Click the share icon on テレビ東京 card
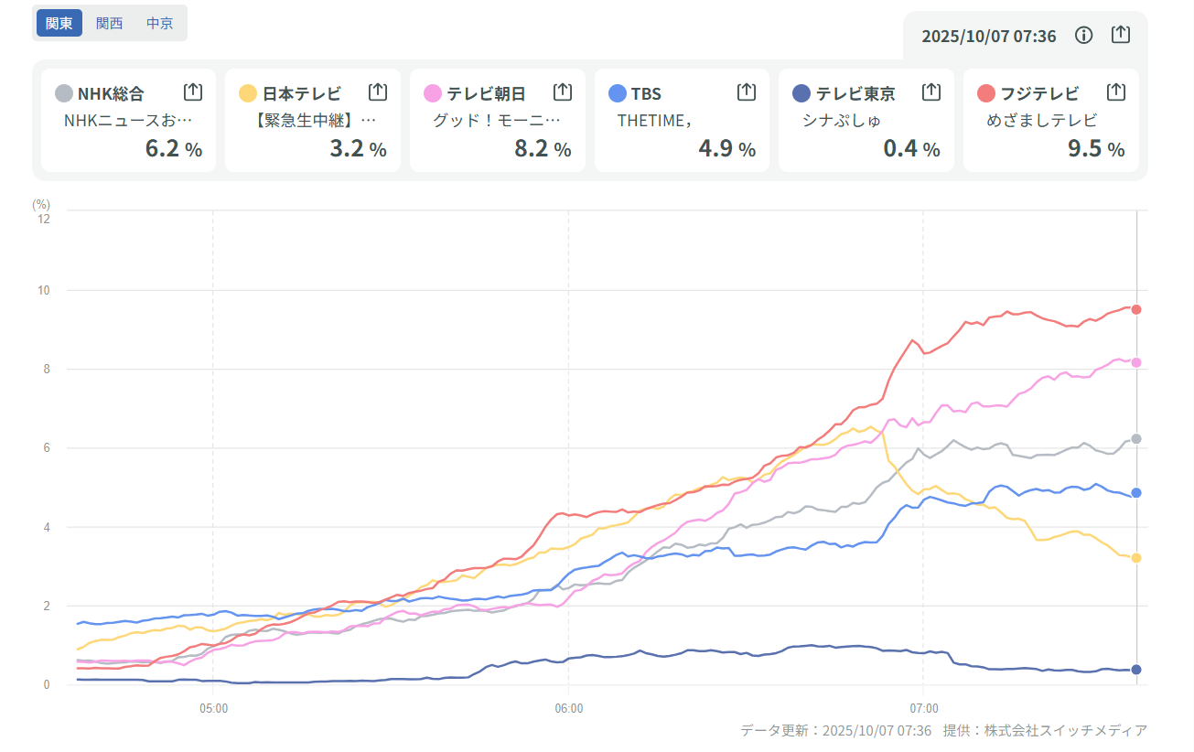Viewport: 1194px width, 752px height. tap(930, 92)
